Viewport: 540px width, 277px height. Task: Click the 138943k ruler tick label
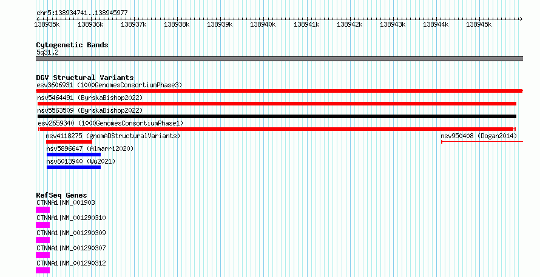point(392,24)
